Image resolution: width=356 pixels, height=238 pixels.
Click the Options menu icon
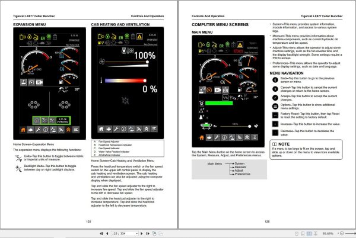275,106
